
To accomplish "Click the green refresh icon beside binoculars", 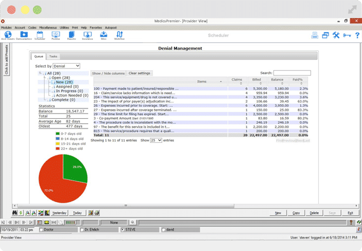I will (21, 213).
